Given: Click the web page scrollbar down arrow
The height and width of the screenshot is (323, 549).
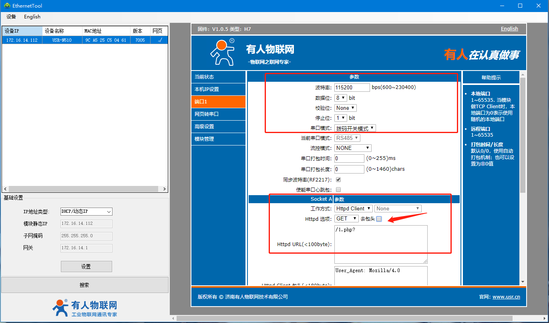Looking at the screenshot, I should (522, 282).
